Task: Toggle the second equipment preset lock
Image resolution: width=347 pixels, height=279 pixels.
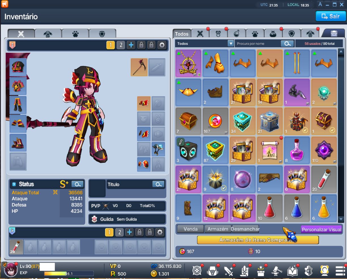Action: [151, 45]
